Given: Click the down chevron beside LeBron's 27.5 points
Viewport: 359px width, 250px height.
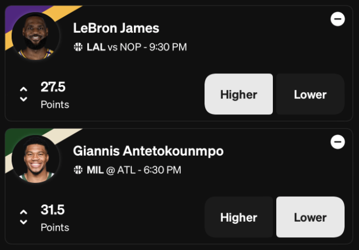Looking at the screenshot, I should click(23, 99).
